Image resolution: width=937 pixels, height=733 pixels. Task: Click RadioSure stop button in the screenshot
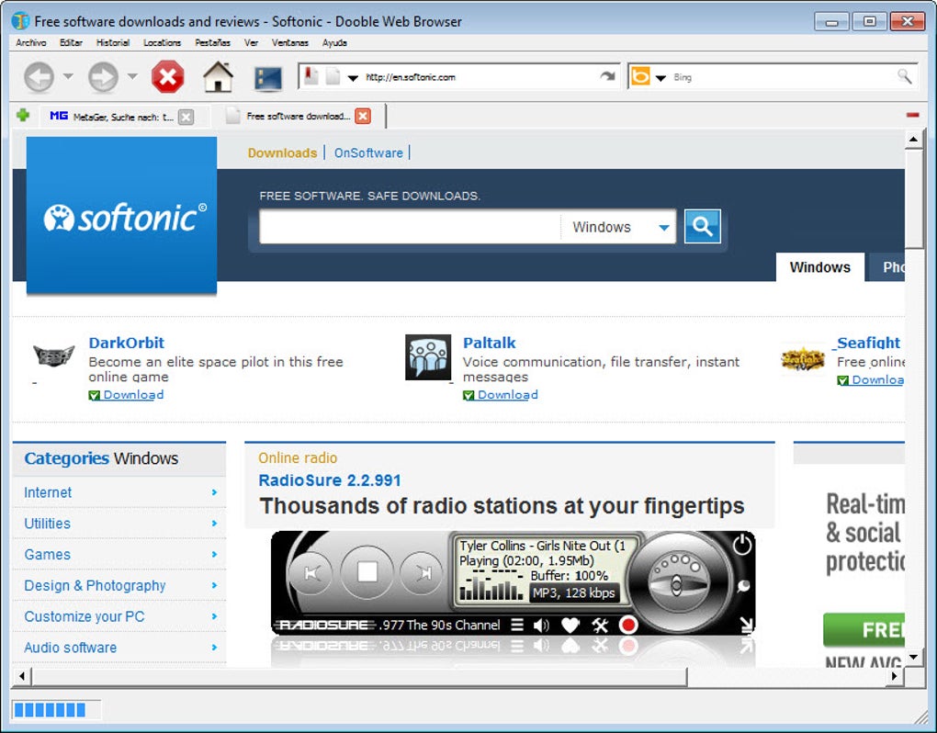(367, 571)
